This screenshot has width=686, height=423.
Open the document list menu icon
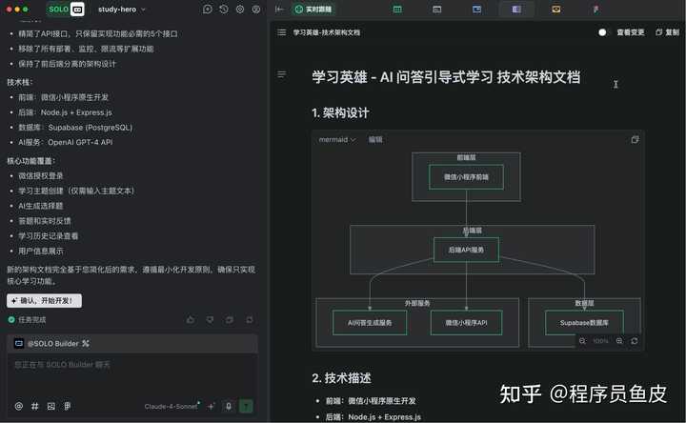[x=282, y=32]
